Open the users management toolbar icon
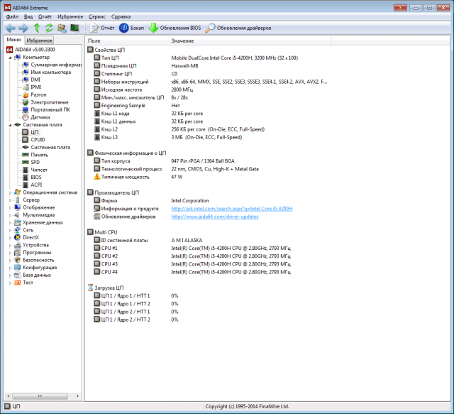The height and width of the screenshot is (414, 454). pyautogui.click(x=62, y=28)
